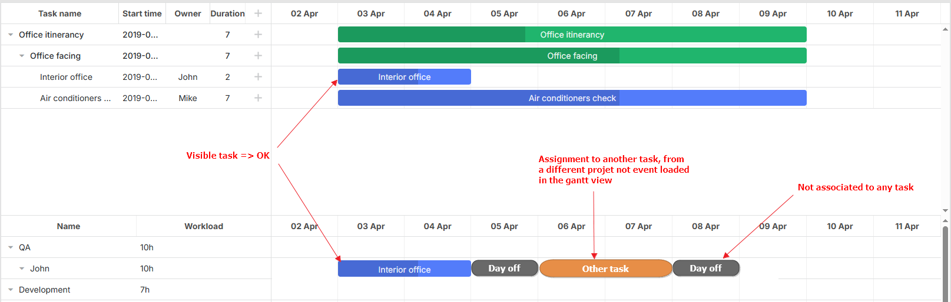Click the orange Other task bar
Image resolution: width=951 pixels, height=302 pixels.
click(x=605, y=269)
